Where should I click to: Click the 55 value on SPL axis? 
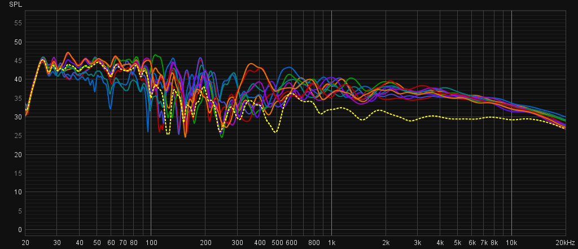pos(18,24)
